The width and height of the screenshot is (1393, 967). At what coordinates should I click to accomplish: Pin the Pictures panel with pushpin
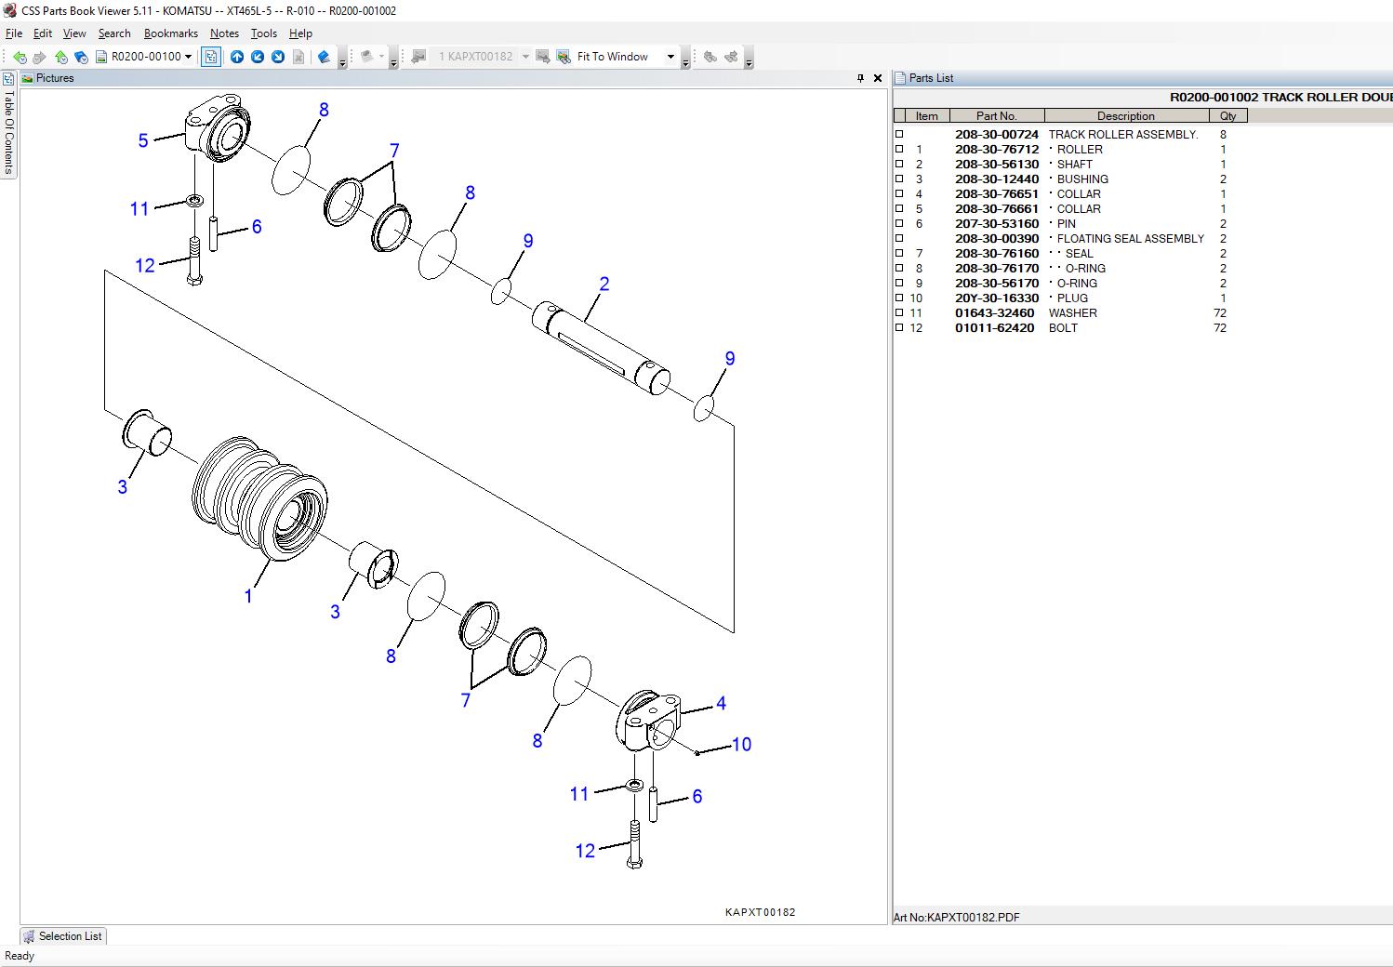tap(860, 78)
